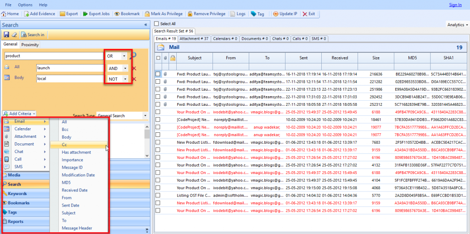Image resolution: width=470 pixels, height=234 pixels.
Task: Select Mark As Privilege lock icon
Action: coord(147,14)
